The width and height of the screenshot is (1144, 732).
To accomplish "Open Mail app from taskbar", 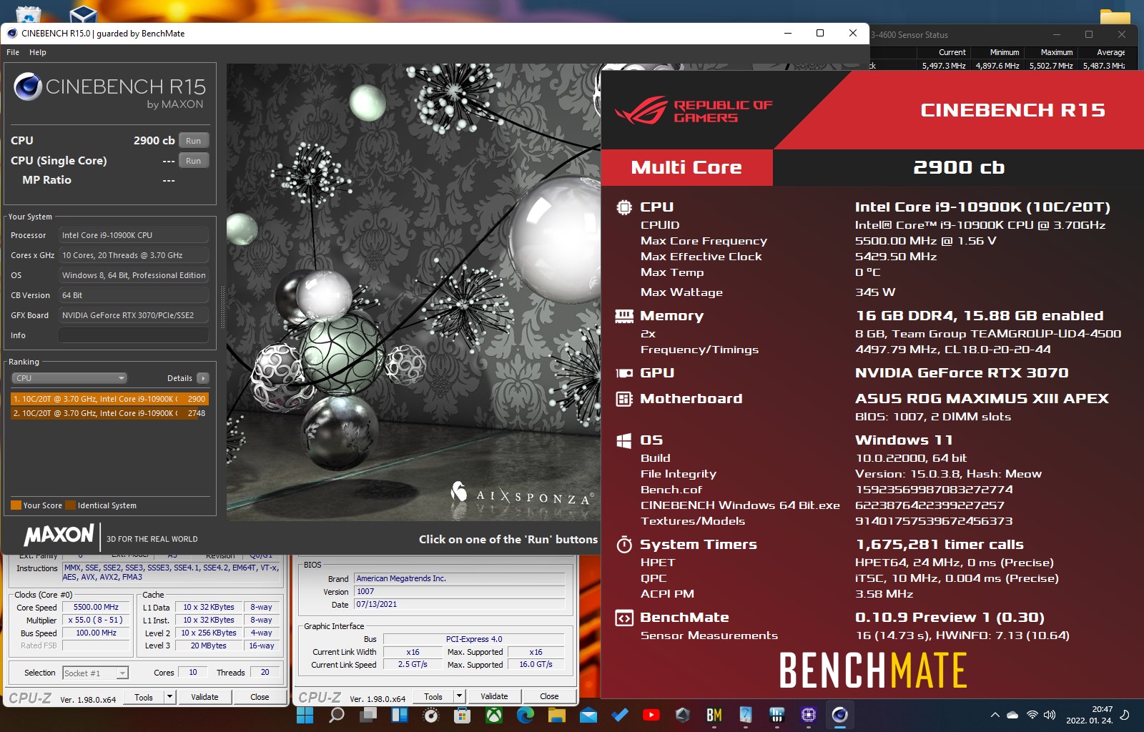I will (588, 715).
